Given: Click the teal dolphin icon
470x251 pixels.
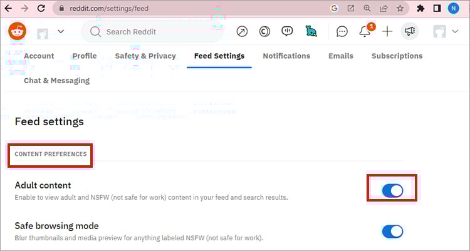Looking at the screenshot, I should tap(311, 31).
